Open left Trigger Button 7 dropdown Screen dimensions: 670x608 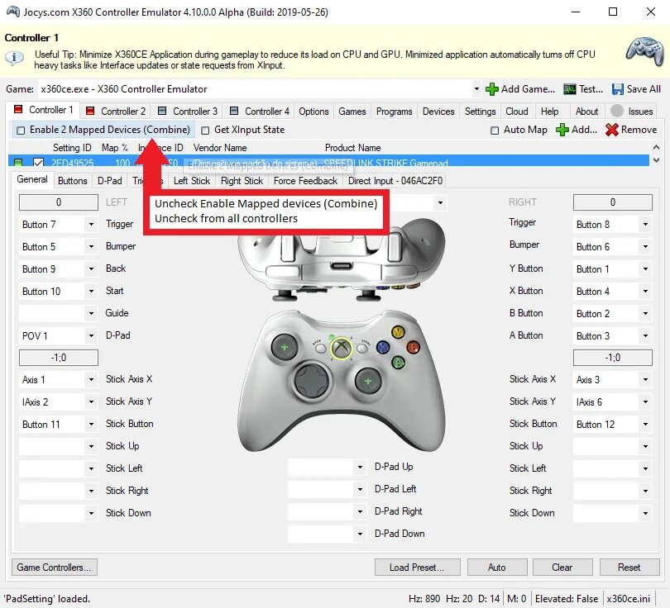(91, 225)
